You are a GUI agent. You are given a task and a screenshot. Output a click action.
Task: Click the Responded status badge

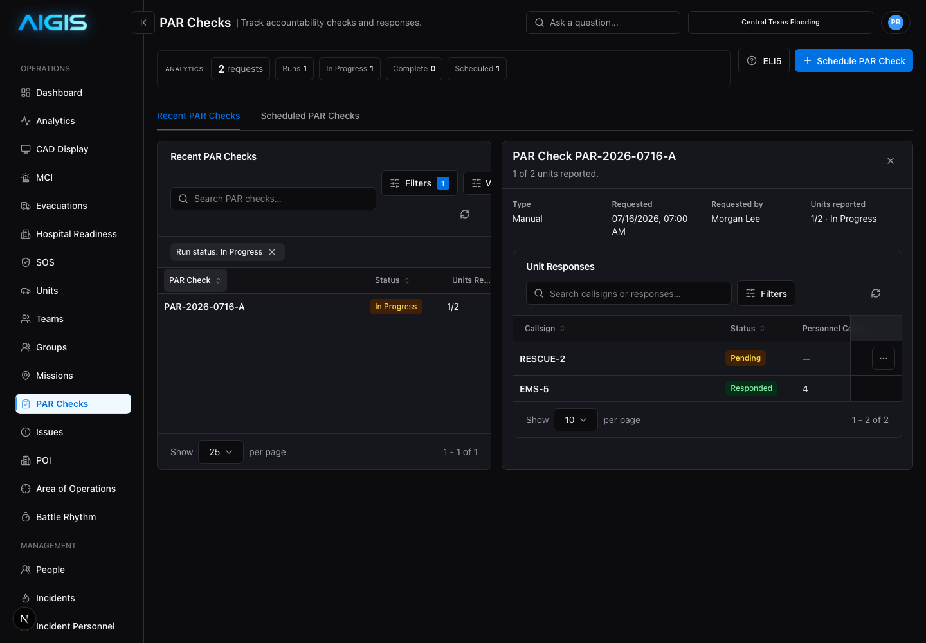751,388
